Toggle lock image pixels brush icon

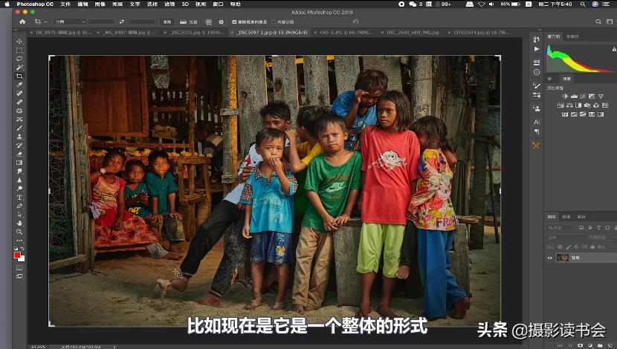568,247
